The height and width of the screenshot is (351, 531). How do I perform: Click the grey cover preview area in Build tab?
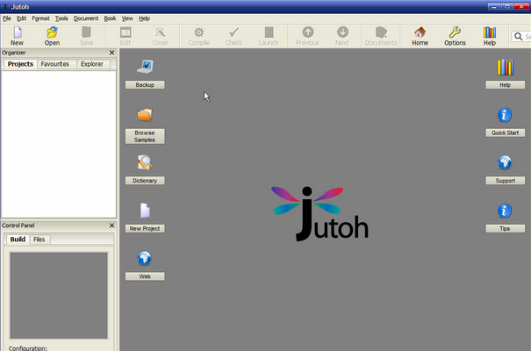point(59,296)
